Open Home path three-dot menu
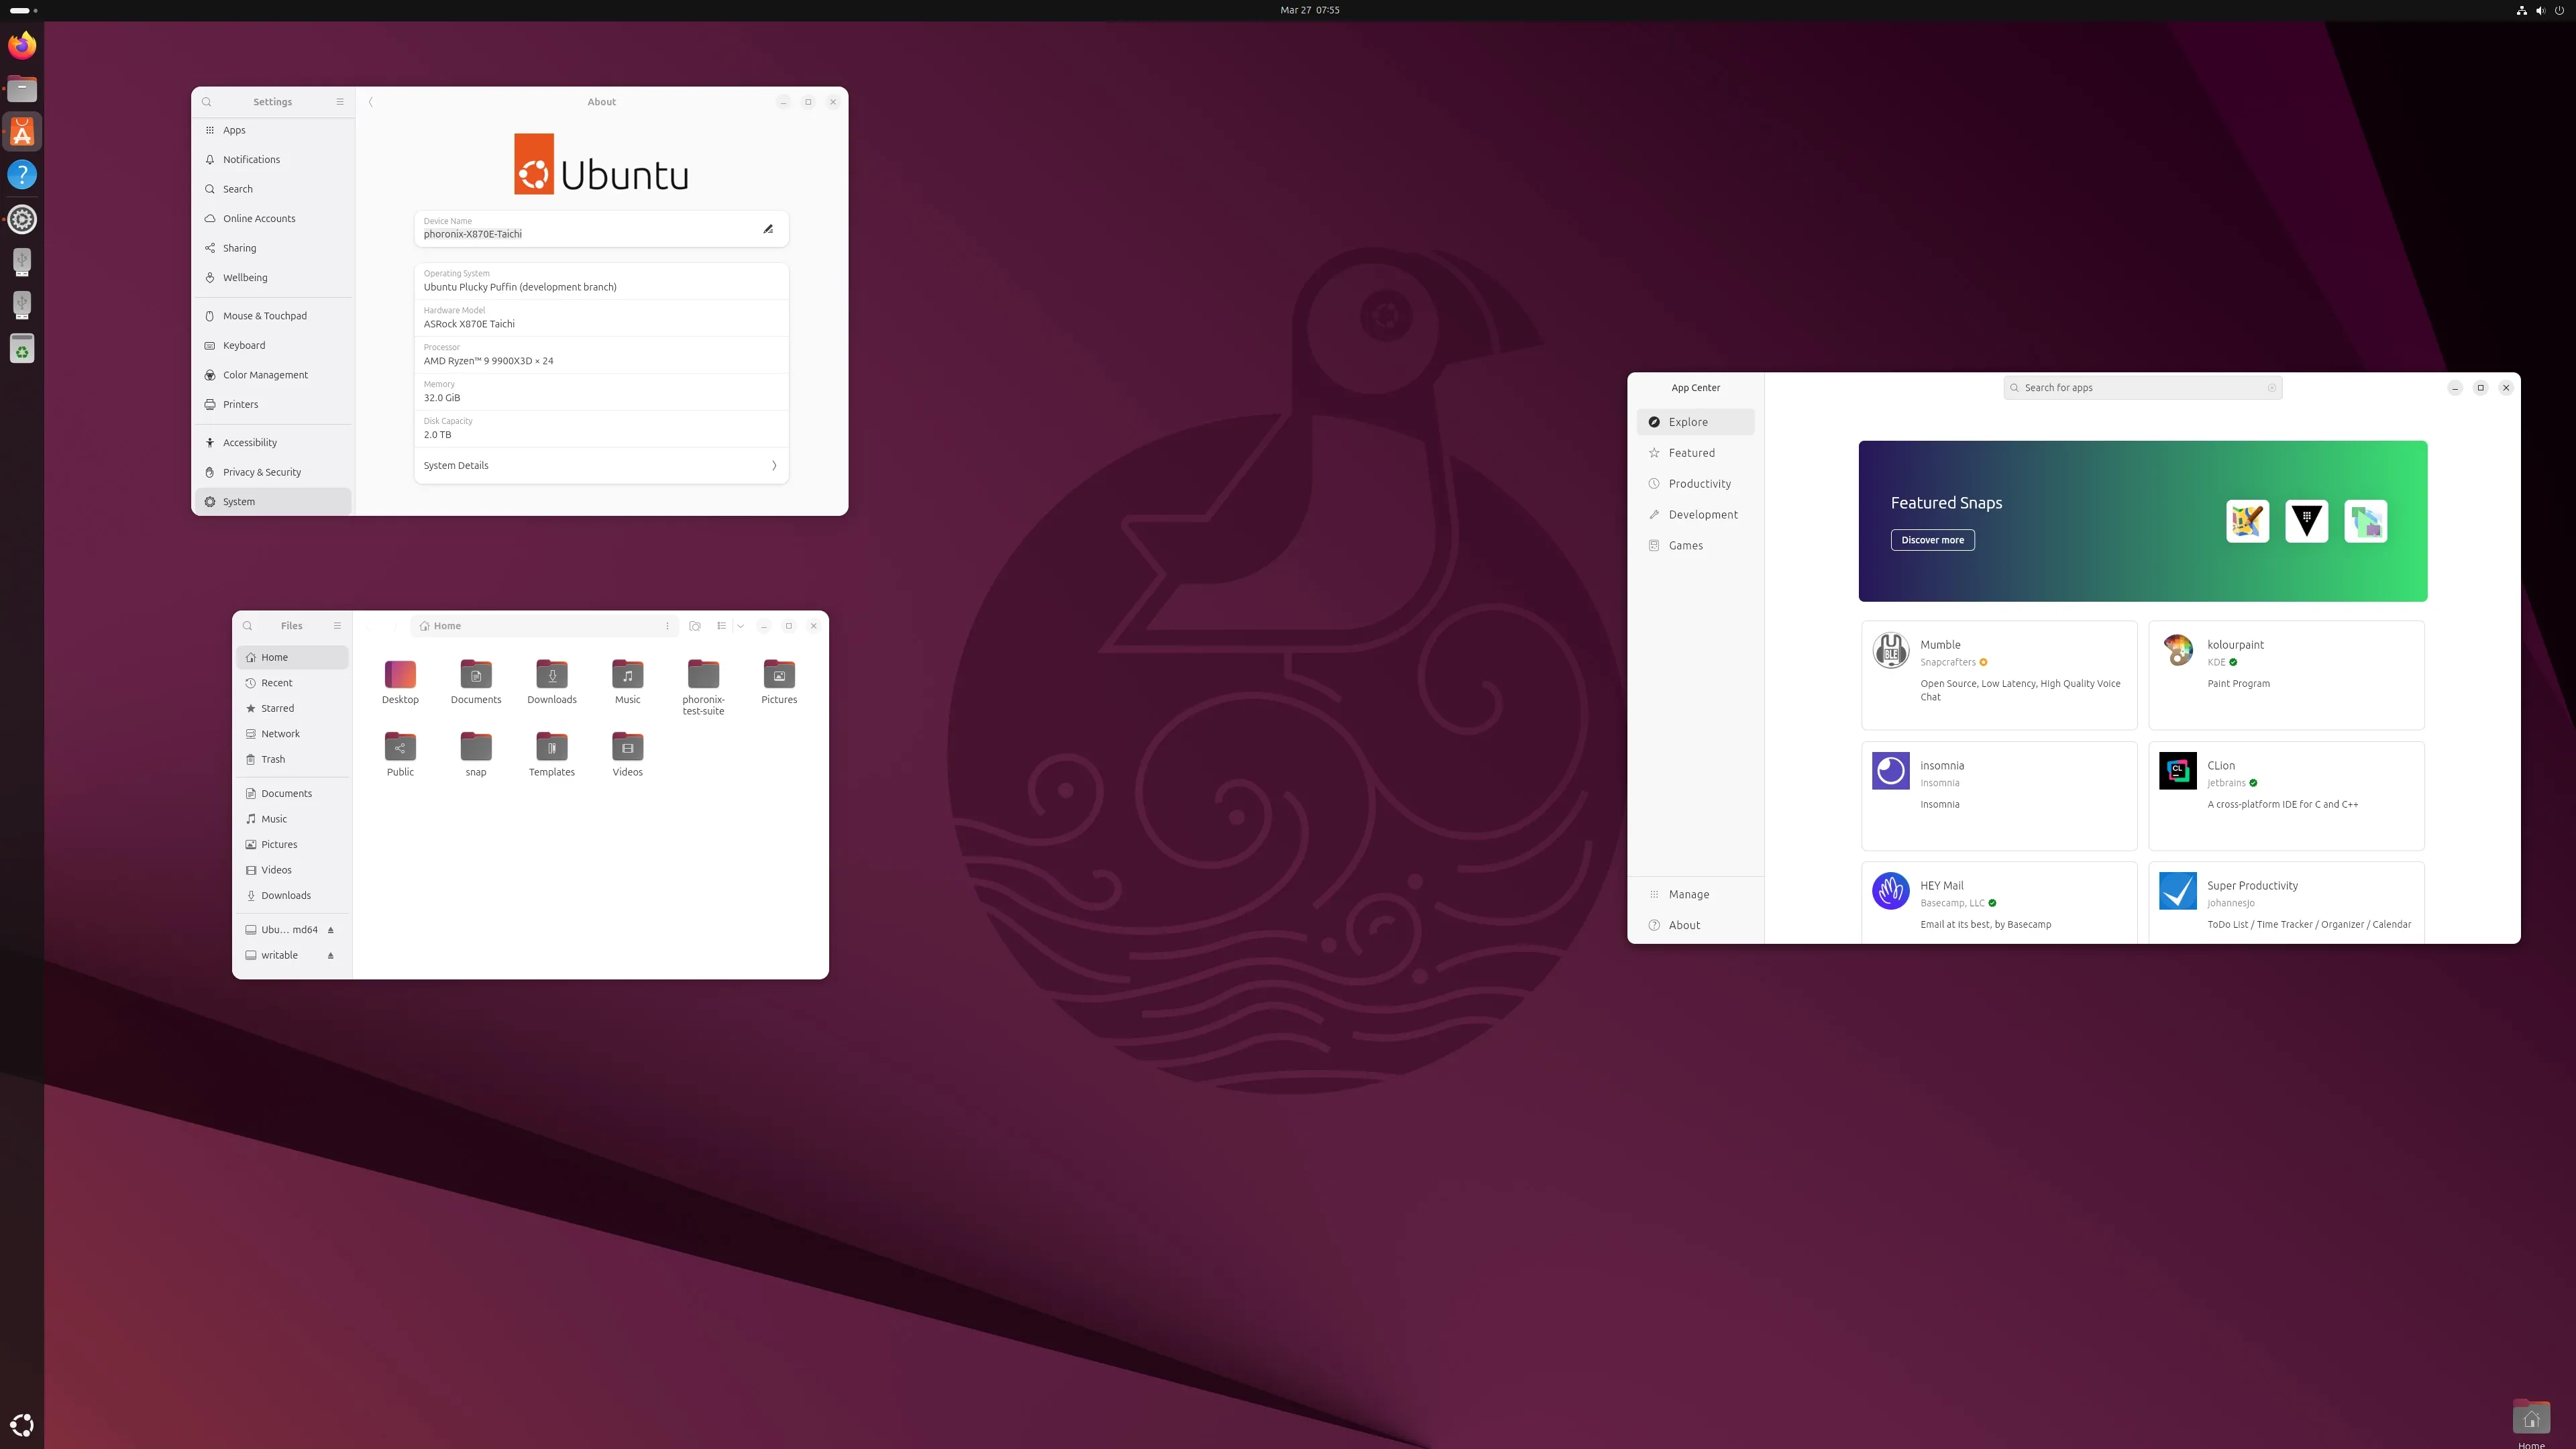This screenshot has width=2576, height=1449. (667, 626)
